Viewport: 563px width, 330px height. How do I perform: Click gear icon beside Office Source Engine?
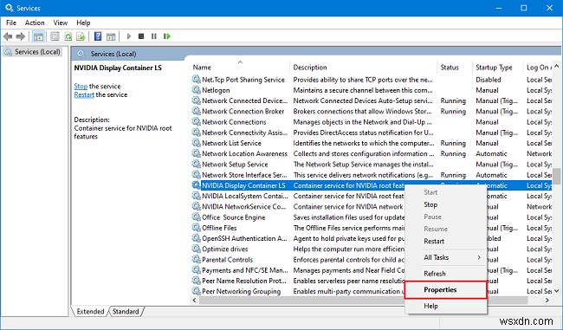pyautogui.click(x=196, y=217)
